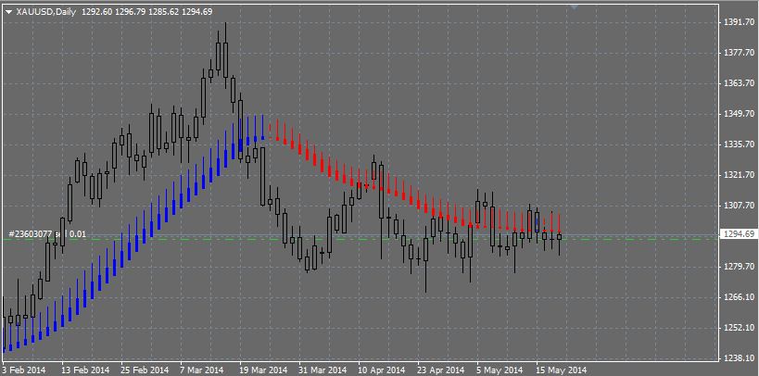Click the 15 May 2014 date label
This screenshot has height=376, width=759.
(560, 370)
